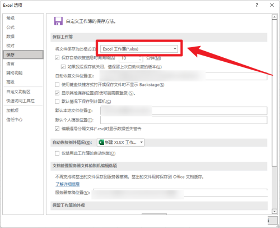Enable 默认情况下保存到计算机 checkbox
Screen dimensions: 280x228
pyautogui.click(x=57, y=102)
